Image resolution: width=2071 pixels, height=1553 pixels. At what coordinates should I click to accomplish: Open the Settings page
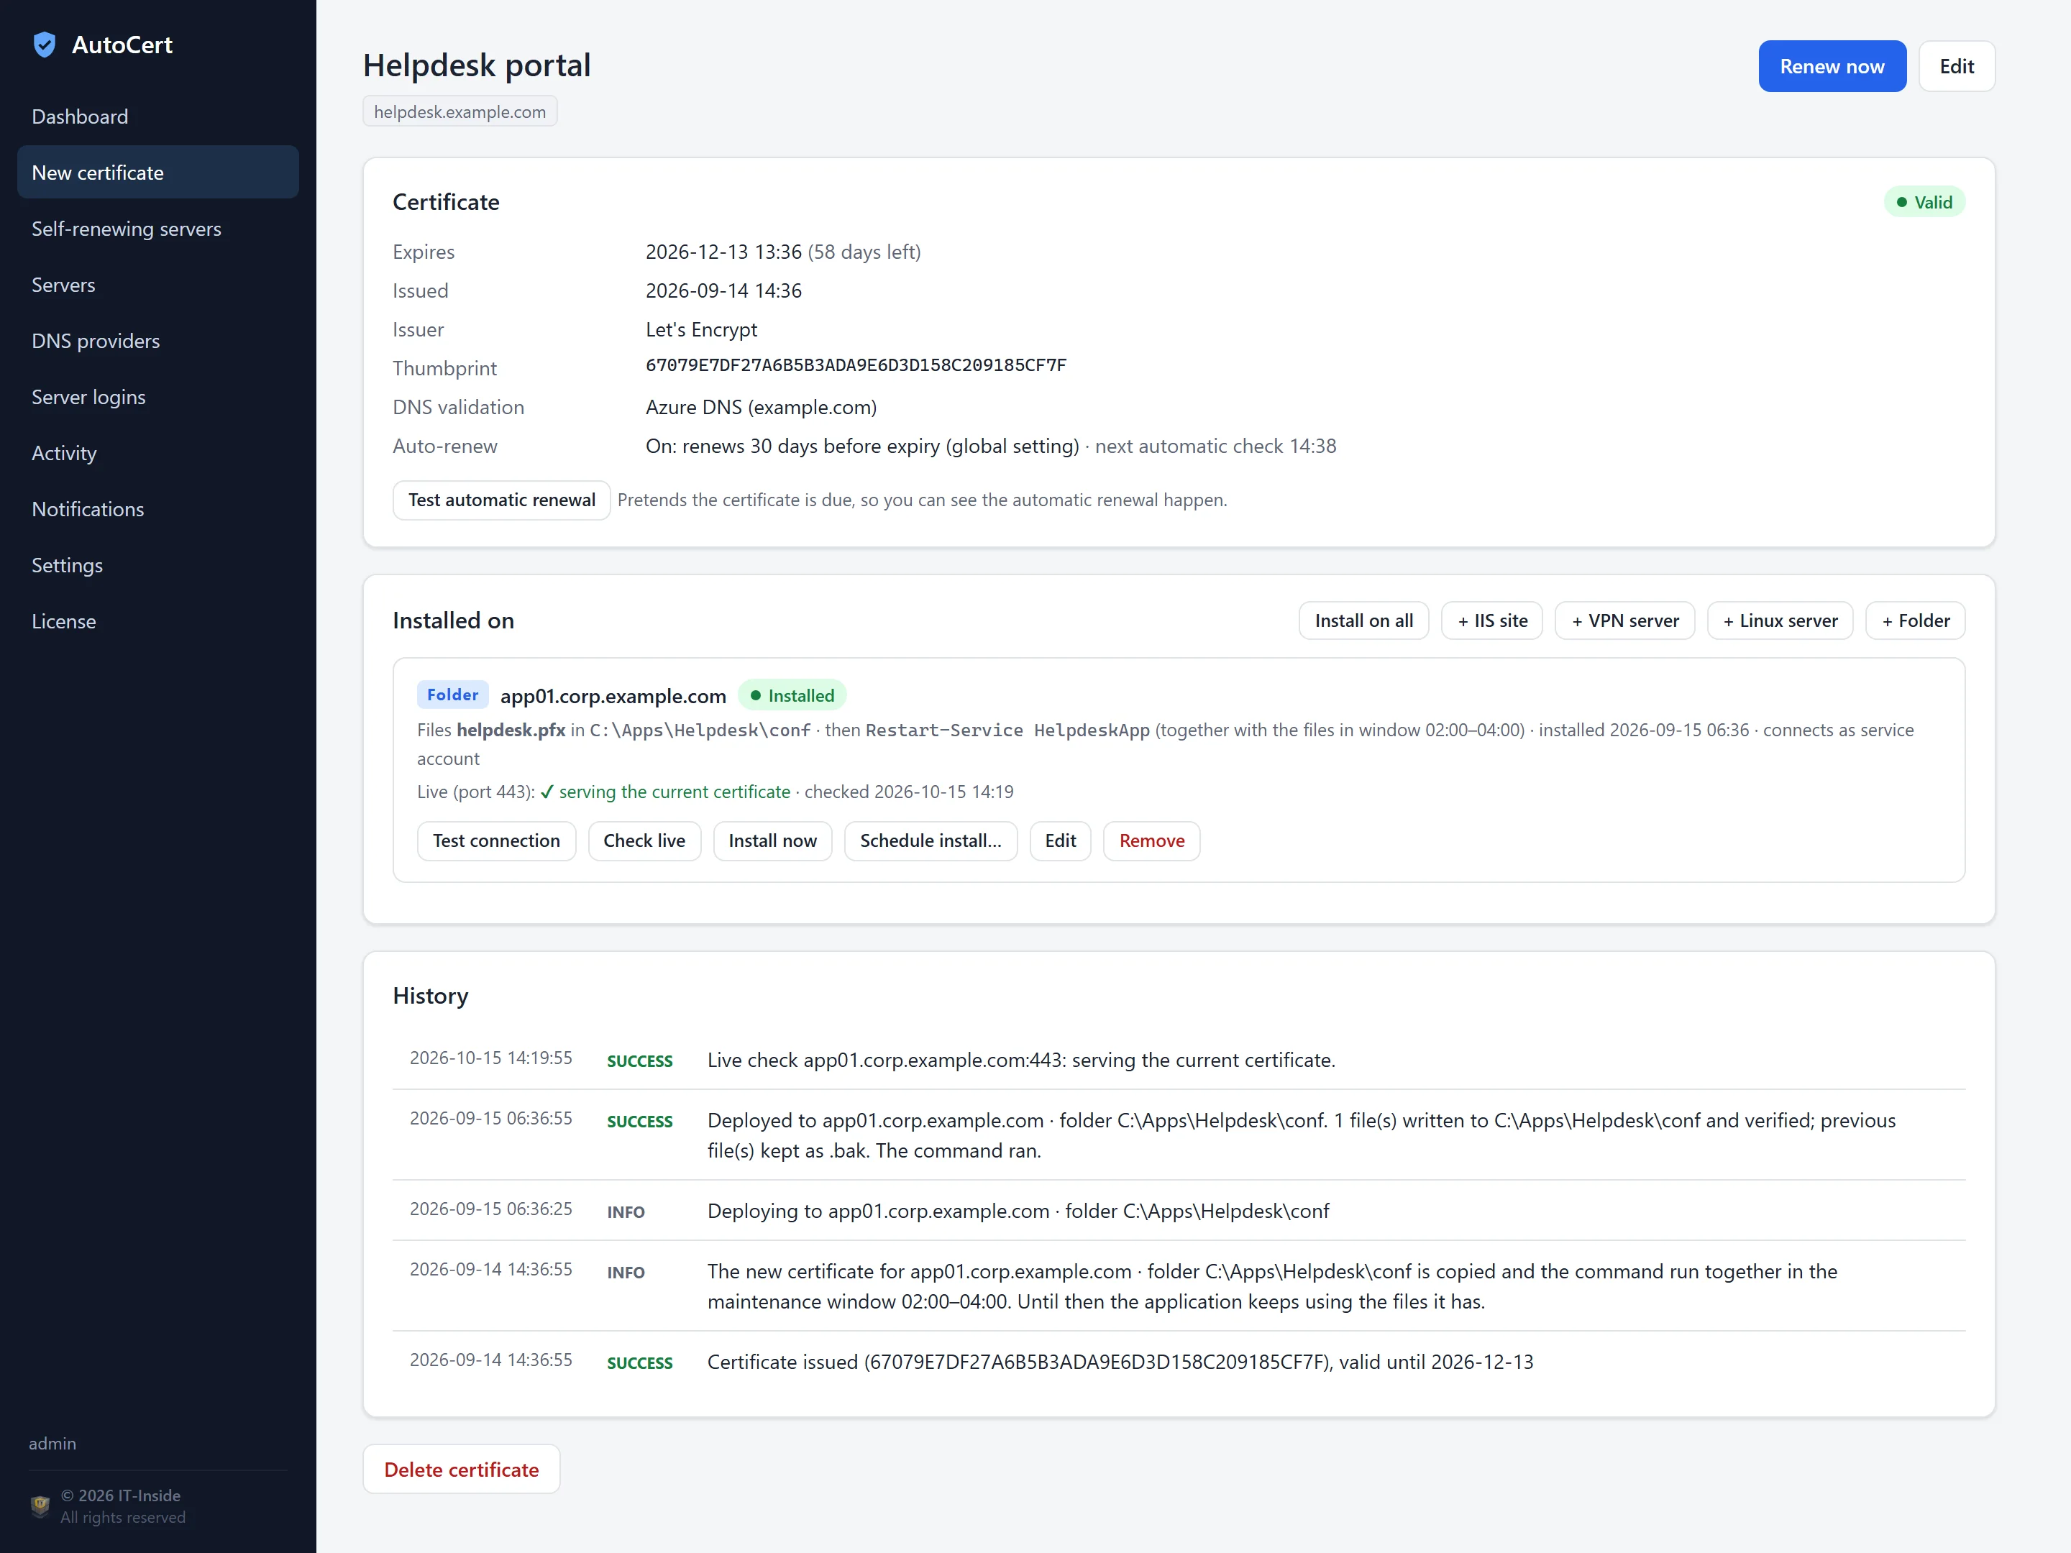tap(158, 565)
